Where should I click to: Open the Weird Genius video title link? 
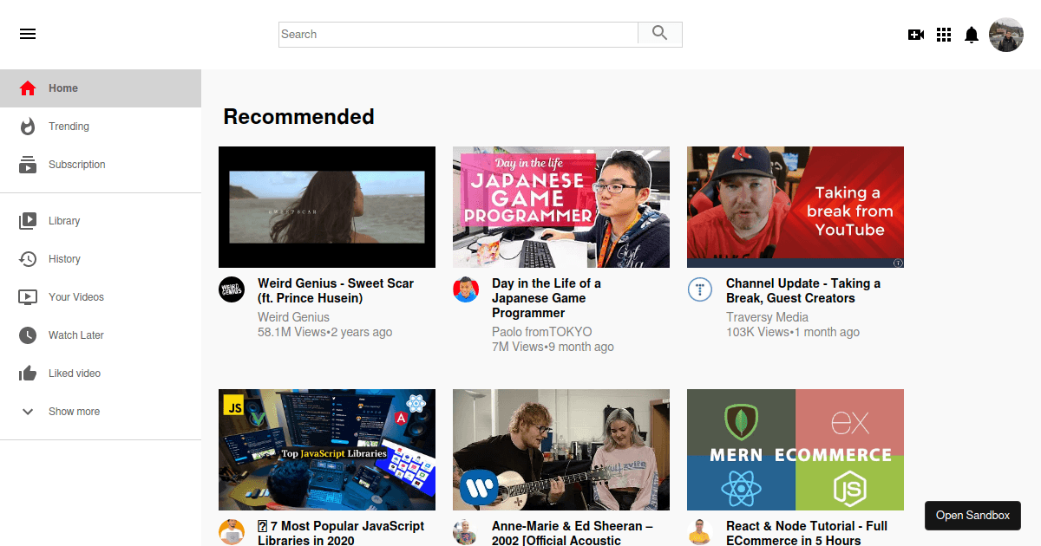[x=336, y=290]
